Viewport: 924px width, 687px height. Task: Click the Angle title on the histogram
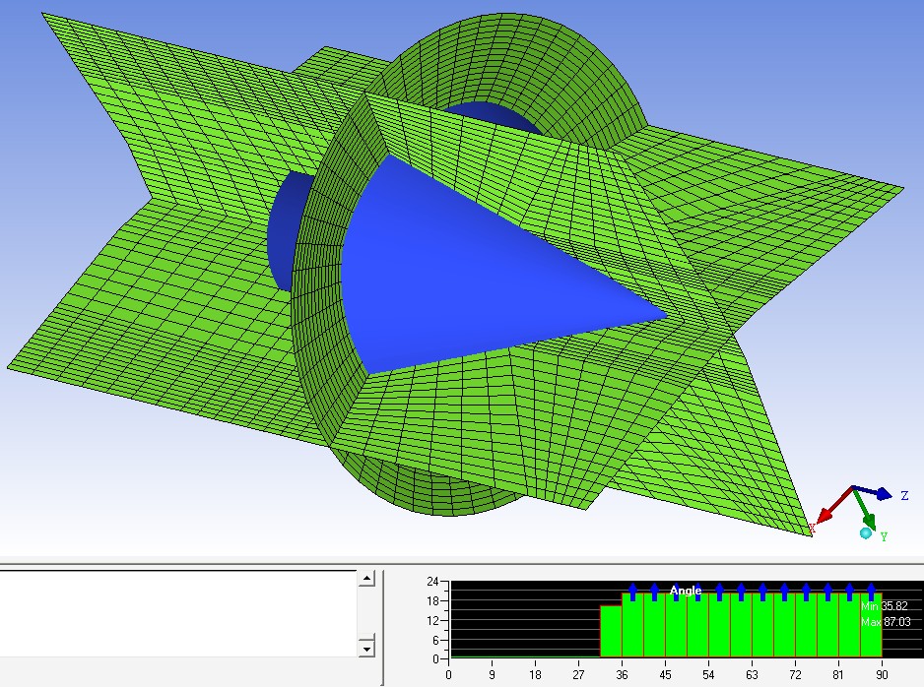point(686,591)
